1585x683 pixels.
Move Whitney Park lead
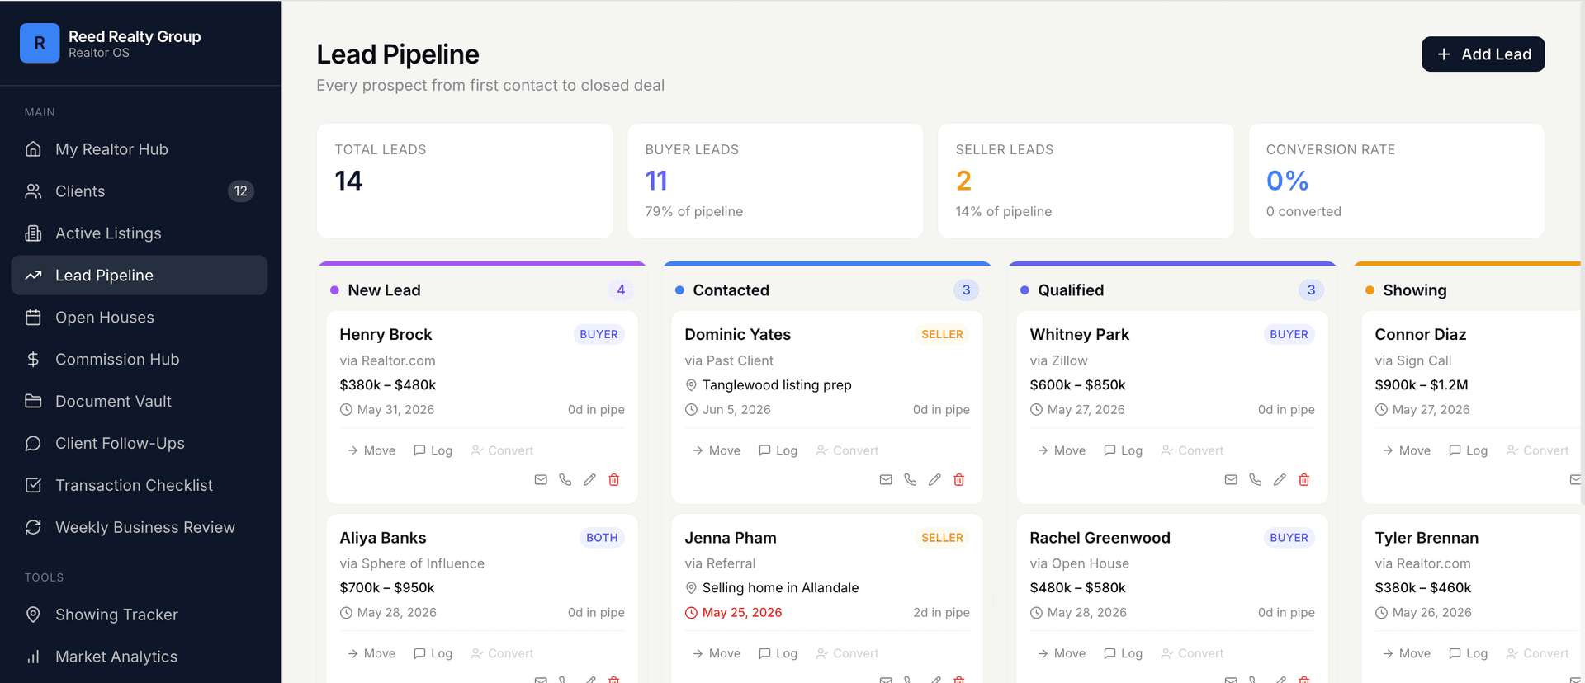coord(1062,450)
